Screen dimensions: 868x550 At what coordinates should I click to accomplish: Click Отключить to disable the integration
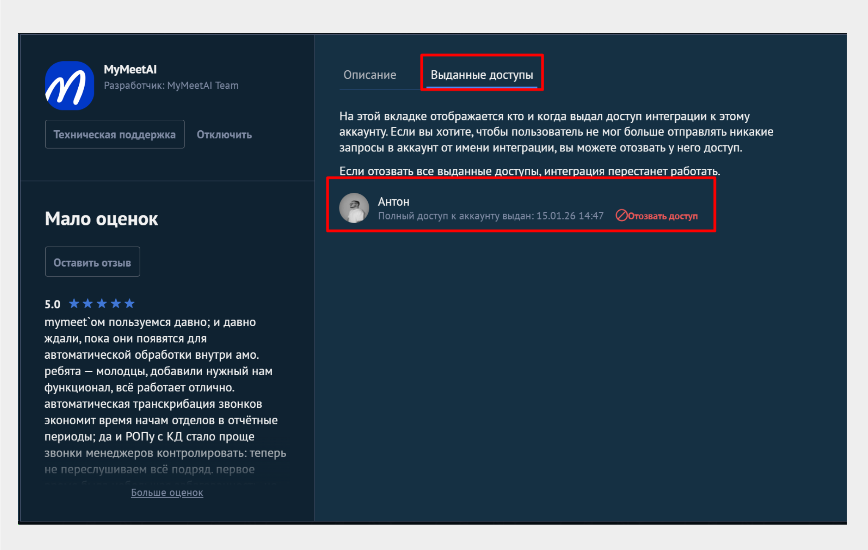224,135
